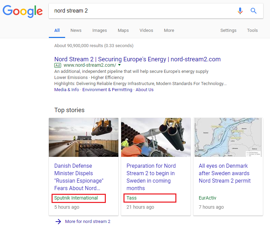Open Preparation for Nord Stream 2 headline

tap(151, 177)
